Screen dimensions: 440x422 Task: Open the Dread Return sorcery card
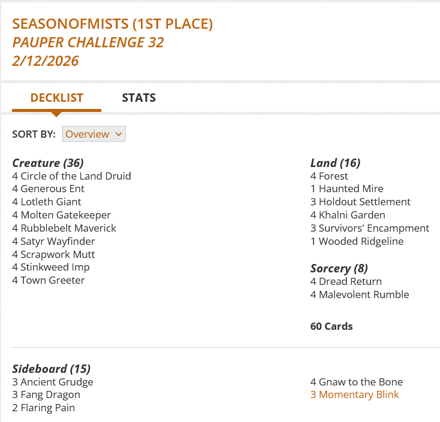coord(350,281)
